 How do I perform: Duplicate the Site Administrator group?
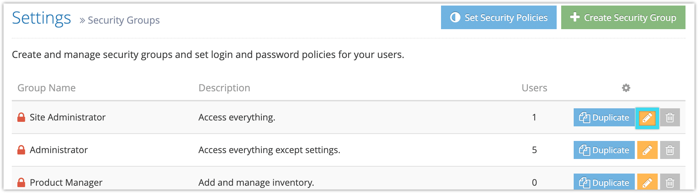pos(604,118)
